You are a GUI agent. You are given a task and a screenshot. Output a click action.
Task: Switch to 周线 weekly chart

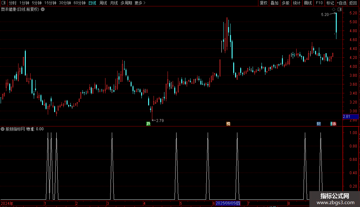(x=103, y=3)
